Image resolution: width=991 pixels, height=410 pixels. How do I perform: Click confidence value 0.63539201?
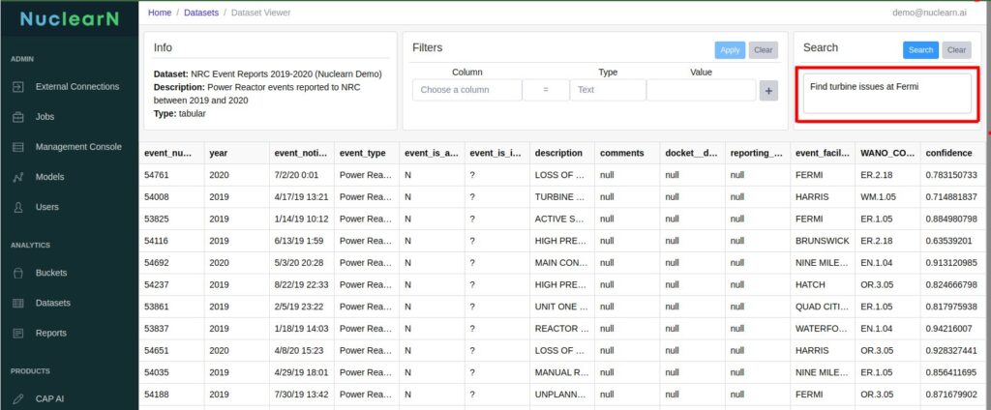tap(955, 241)
